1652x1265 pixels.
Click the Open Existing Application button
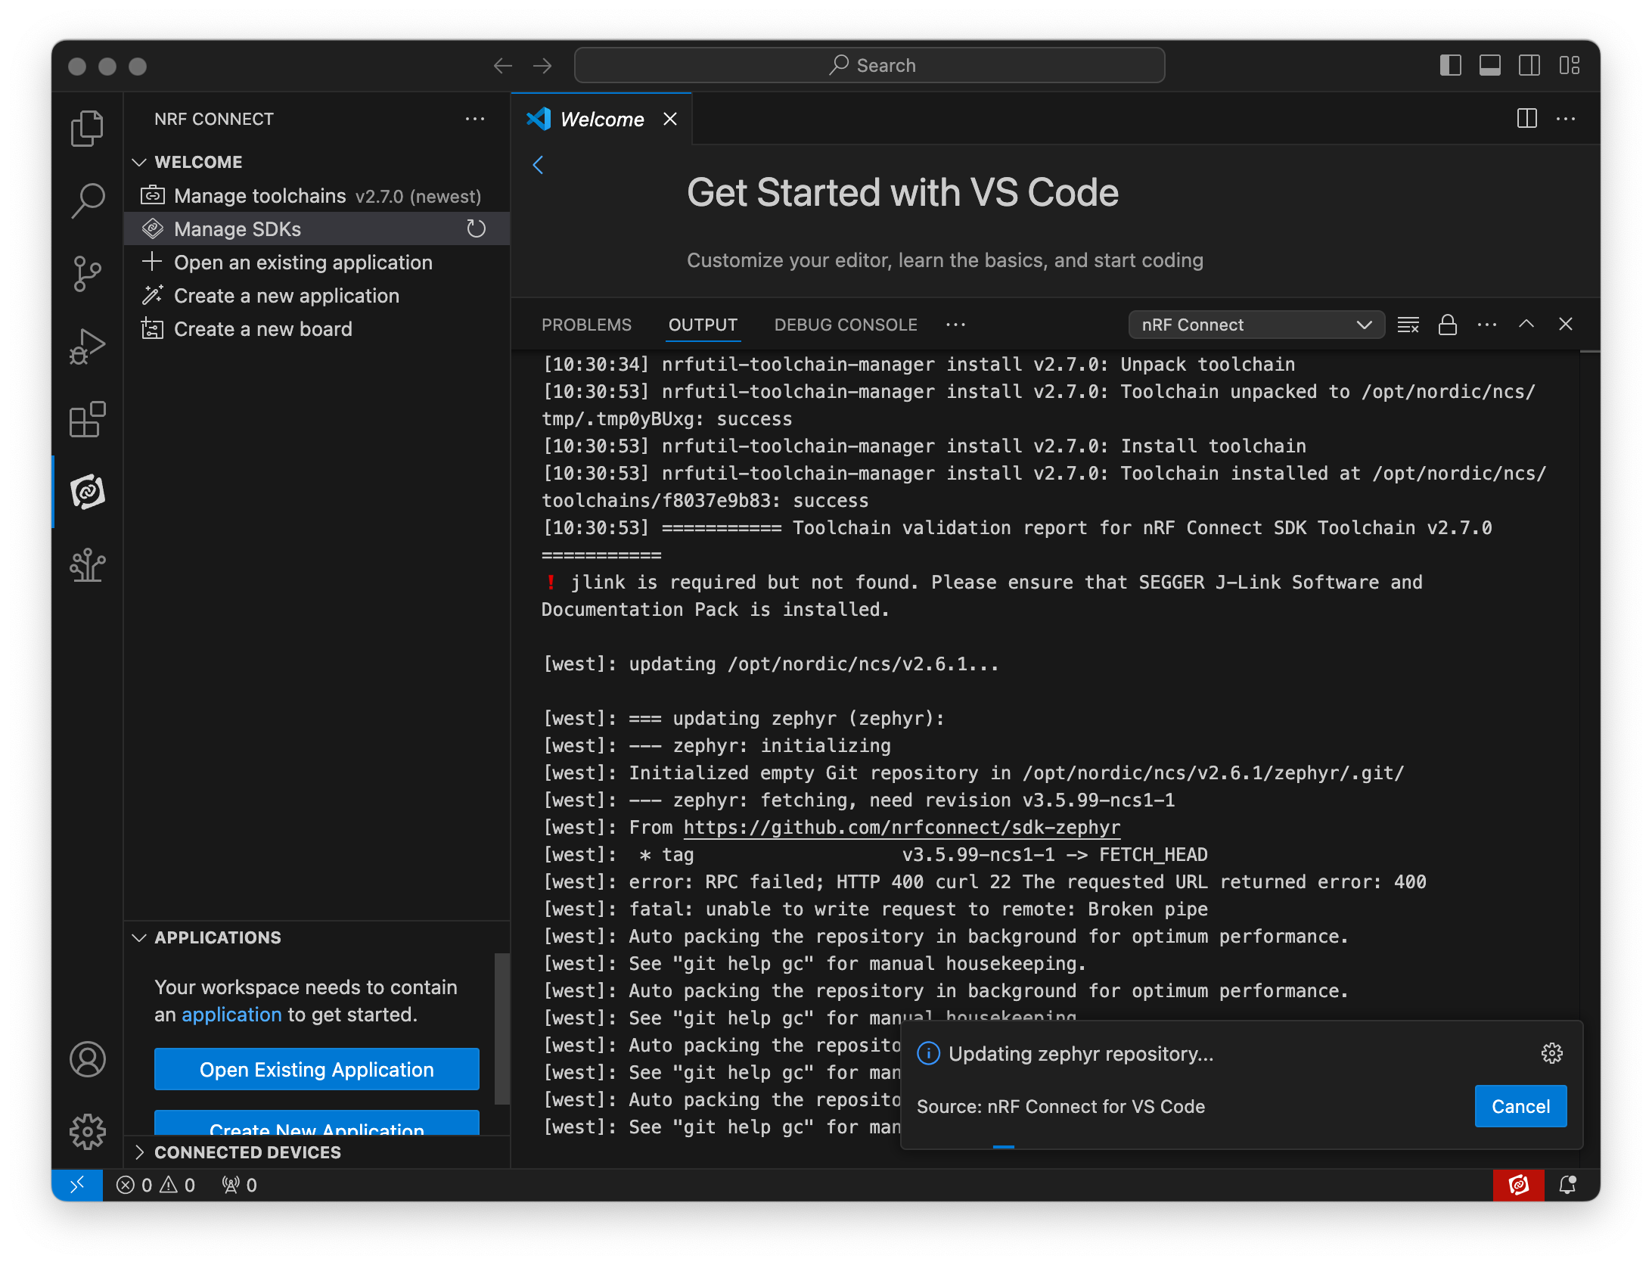click(317, 1069)
